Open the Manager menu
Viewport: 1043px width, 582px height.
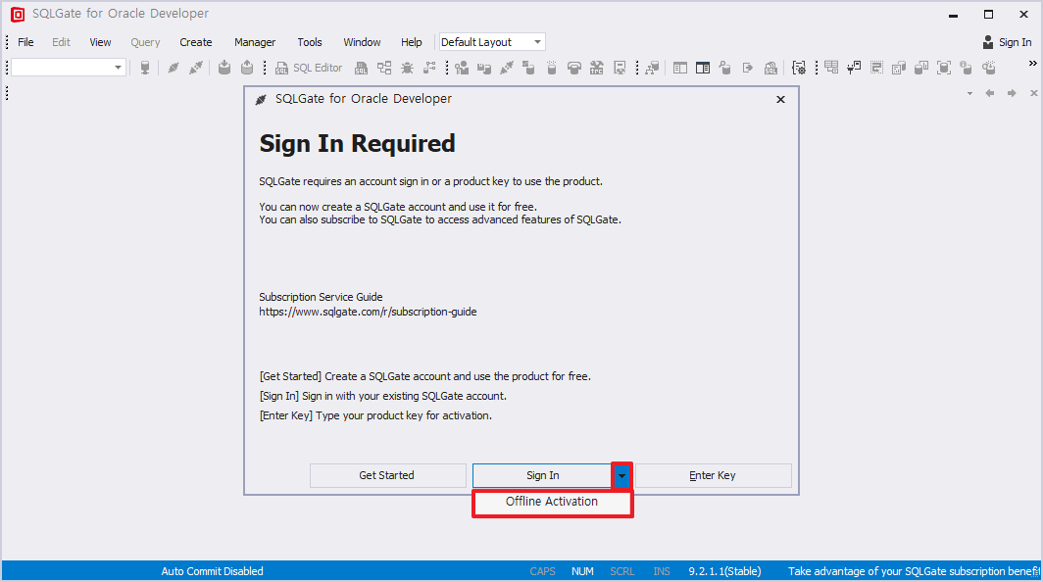[255, 42]
